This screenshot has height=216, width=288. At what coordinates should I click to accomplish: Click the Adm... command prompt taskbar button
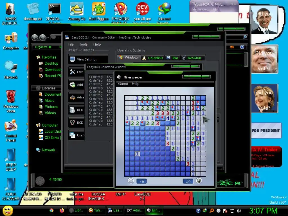tap(135, 210)
